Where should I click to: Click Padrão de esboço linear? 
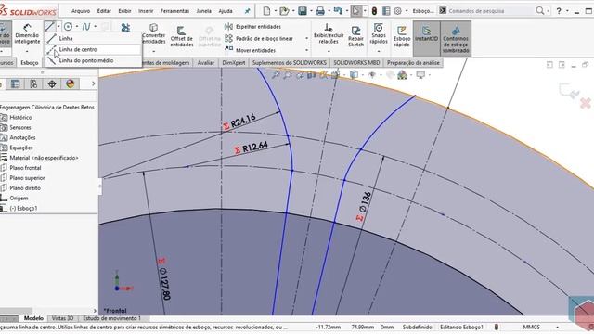[259, 38]
